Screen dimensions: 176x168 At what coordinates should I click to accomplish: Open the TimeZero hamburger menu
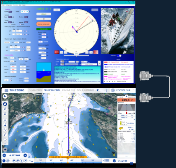coord(6,90)
